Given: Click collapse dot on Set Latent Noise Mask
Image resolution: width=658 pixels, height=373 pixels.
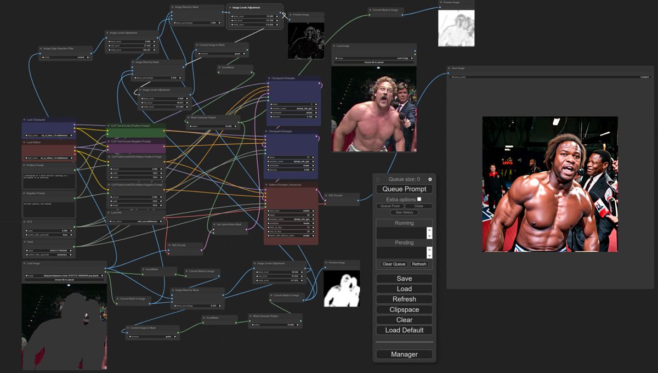Looking at the screenshot, I should click(214, 224).
